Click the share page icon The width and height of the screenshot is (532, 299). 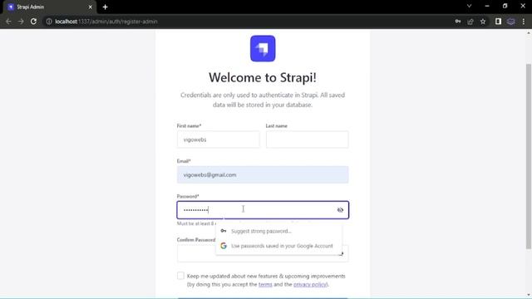(470, 22)
